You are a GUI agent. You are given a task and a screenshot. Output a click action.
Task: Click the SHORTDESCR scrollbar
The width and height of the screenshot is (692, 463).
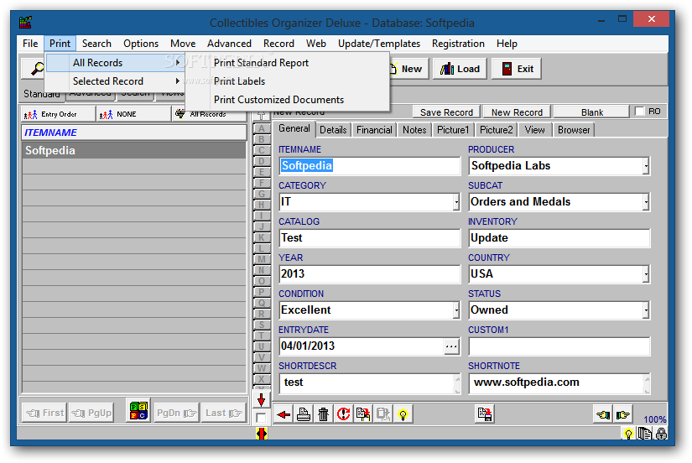point(457,383)
